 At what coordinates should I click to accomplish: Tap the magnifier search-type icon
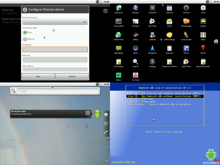[x=13, y=91]
